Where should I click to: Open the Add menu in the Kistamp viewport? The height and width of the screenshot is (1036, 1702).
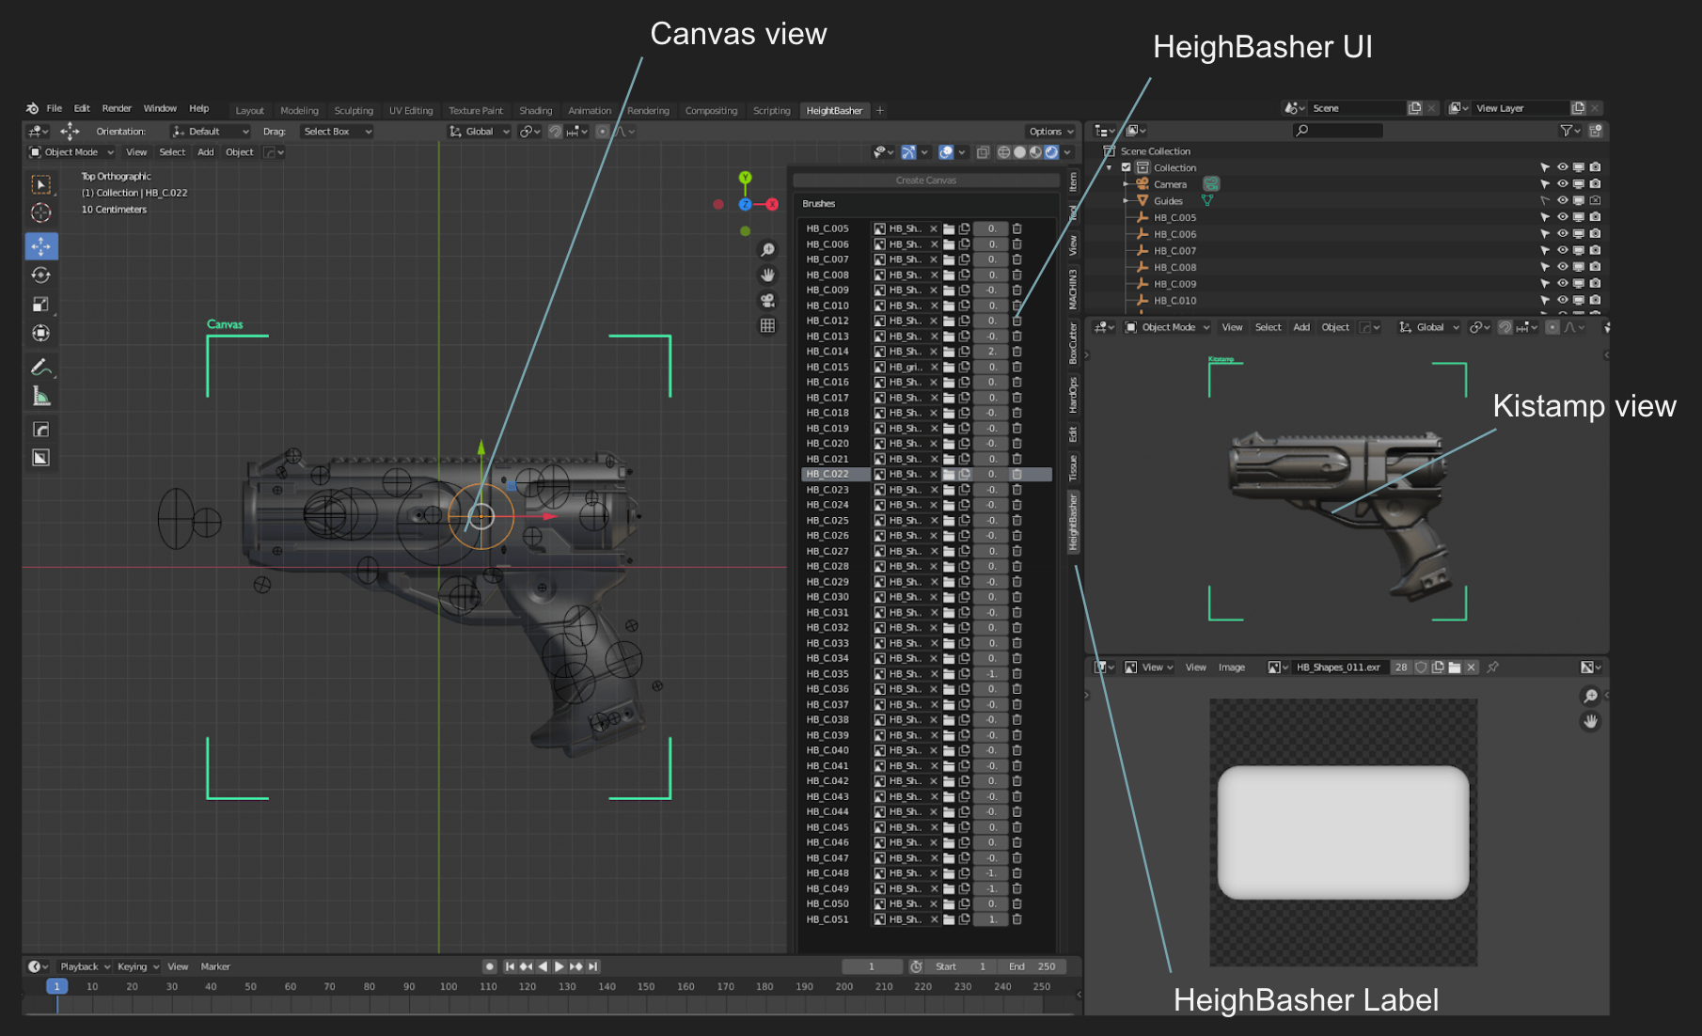click(1301, 327)
